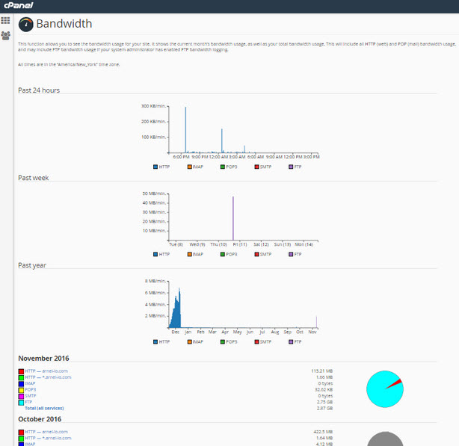The image size is (459, 446).
Task: Open the POP3 link under November 2016
Action: click(31, 389)
